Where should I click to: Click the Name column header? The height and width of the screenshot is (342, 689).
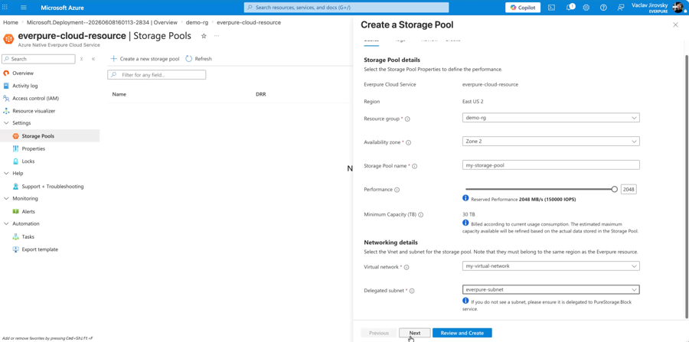[119, 94]
